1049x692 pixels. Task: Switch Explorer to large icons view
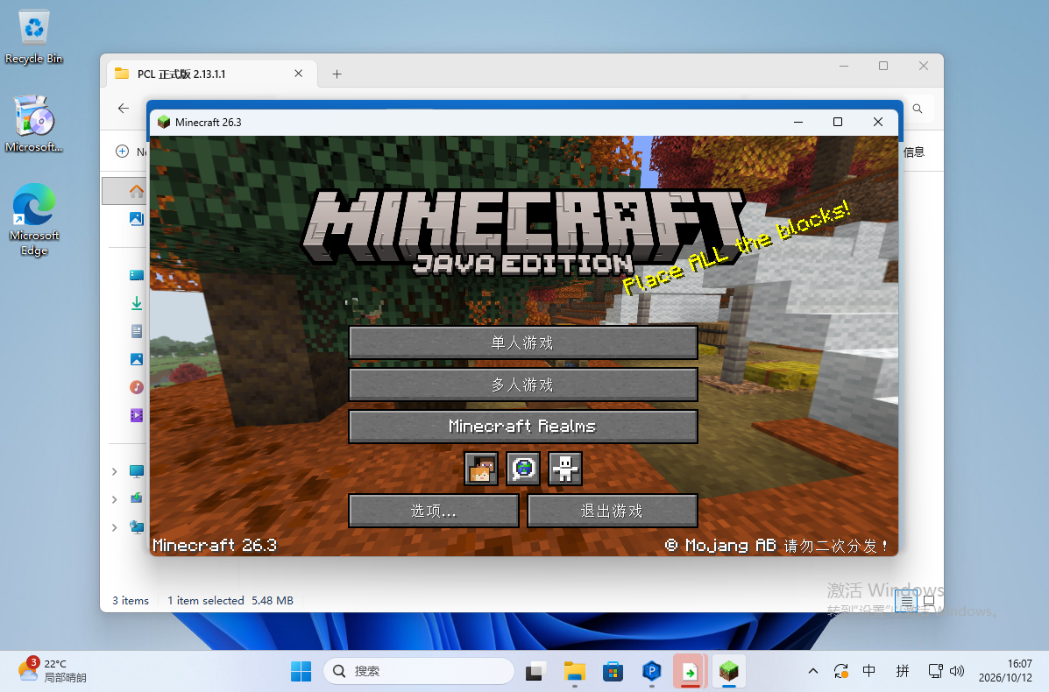(x=929, y=601)
